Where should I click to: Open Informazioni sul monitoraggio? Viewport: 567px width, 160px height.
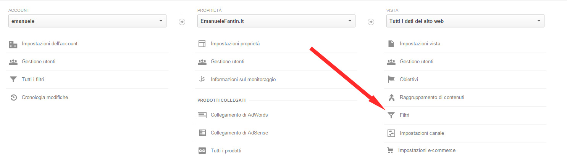point(243,80)
